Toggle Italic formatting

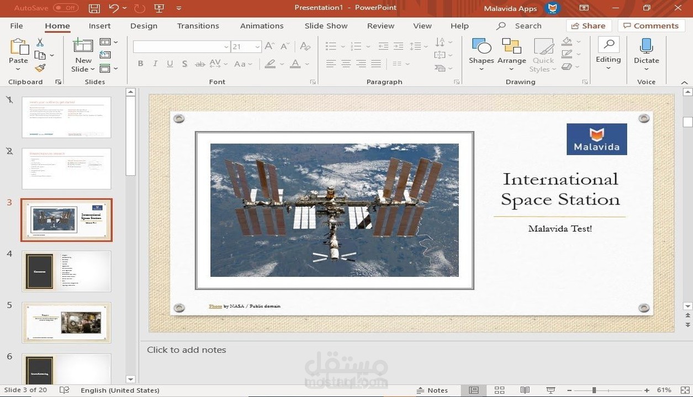155,64
